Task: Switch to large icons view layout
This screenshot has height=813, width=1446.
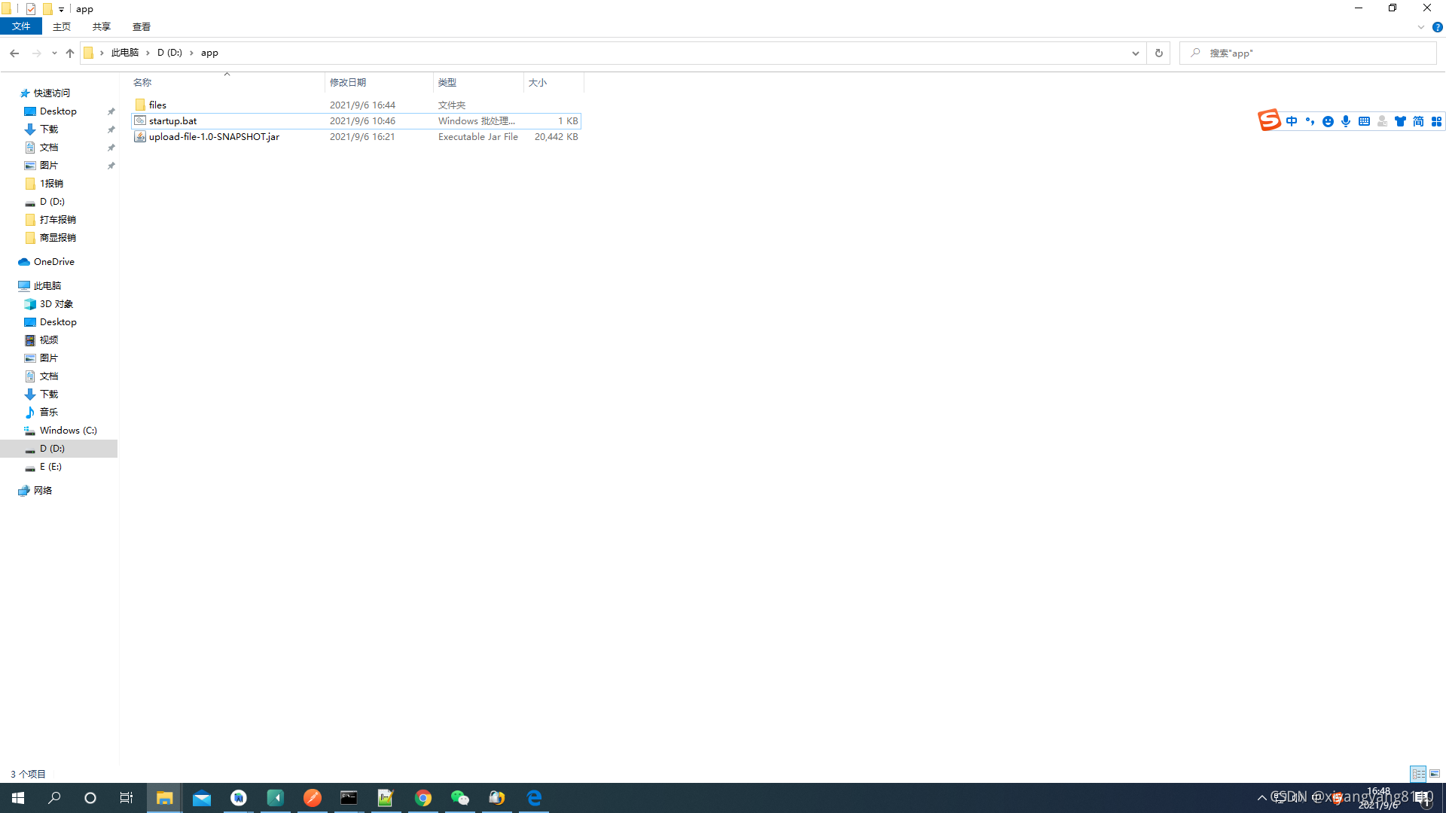Action: 1435,774
